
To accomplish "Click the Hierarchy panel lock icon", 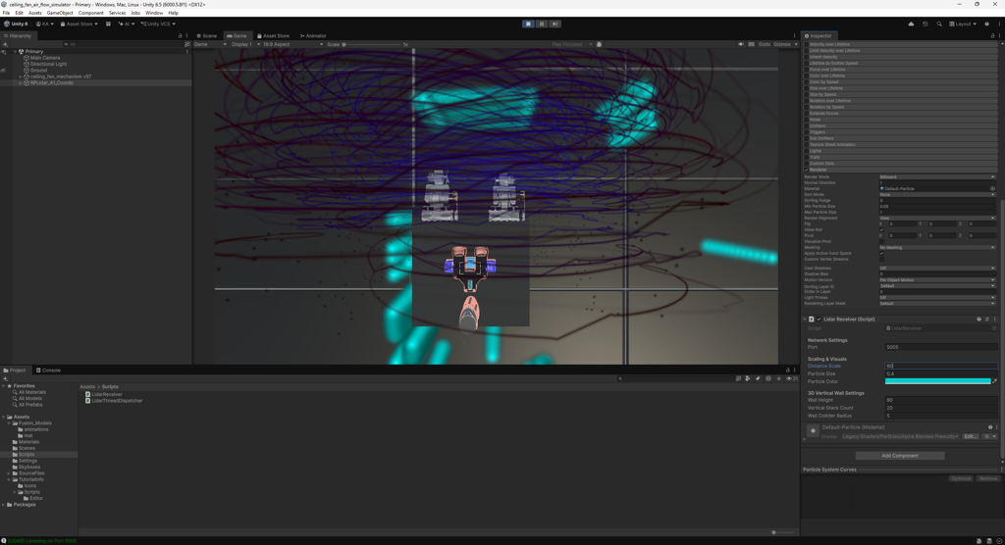I will (x=181, y=36).
